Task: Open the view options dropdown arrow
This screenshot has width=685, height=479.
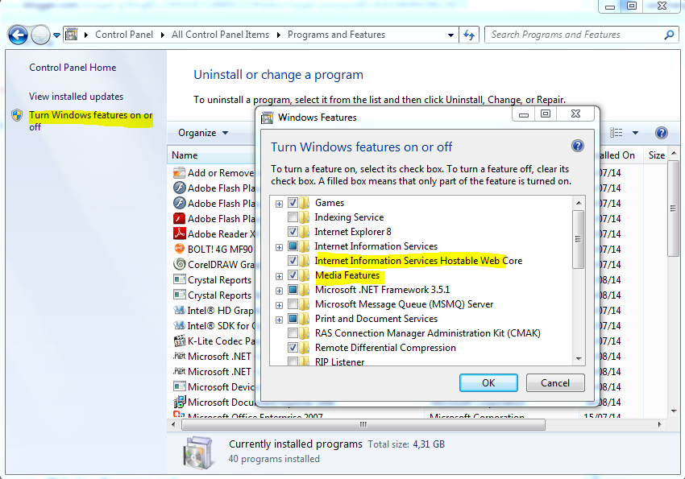Action: point(635,133)
